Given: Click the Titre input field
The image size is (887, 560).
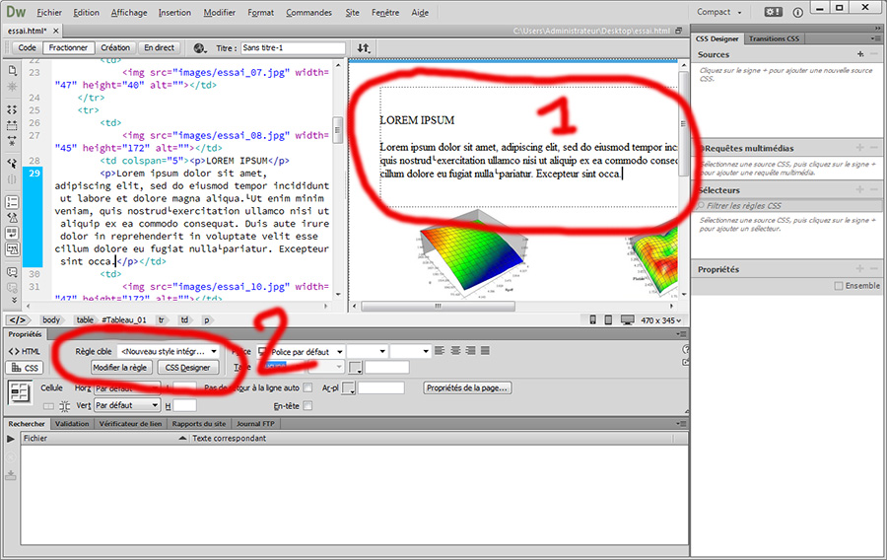Looking at the screenshot, I should click(293, 48).
